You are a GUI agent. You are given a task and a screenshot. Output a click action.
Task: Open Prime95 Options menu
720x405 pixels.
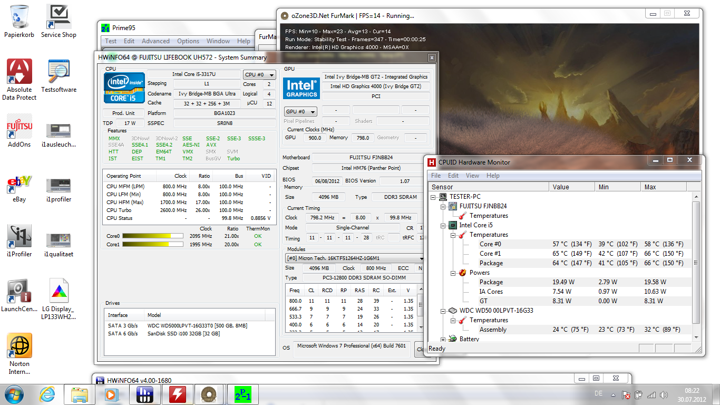(x=188, y=41)
